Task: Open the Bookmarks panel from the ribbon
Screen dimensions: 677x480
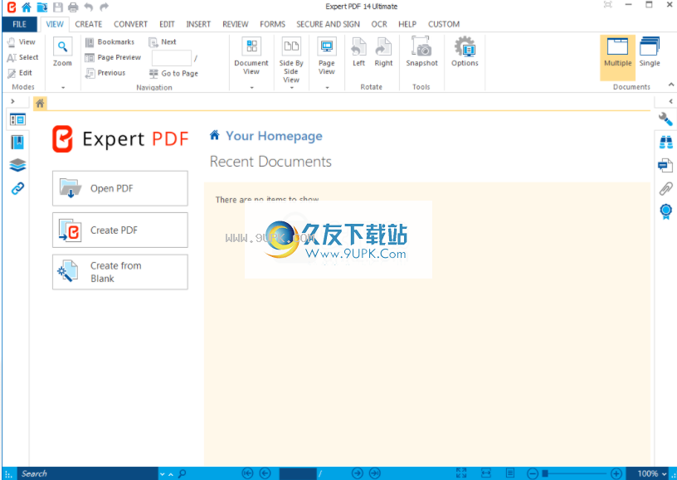Action: 110,41
